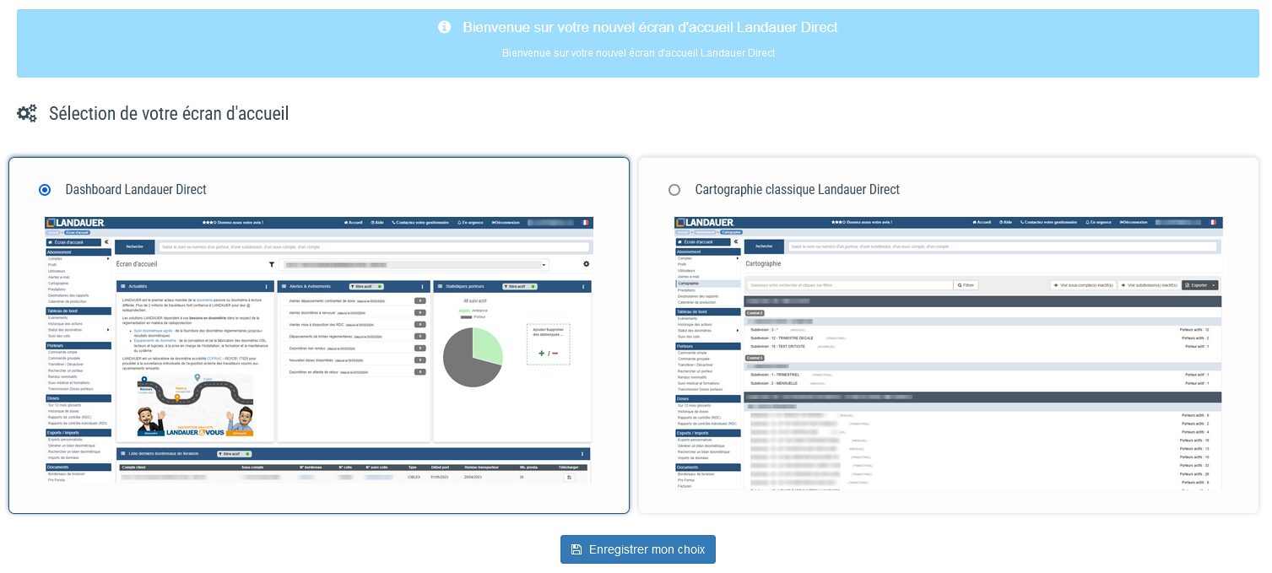Select the Dashboard Landauer Direct radio button
The image size is (1272, 573).
[x=45, y=190]
